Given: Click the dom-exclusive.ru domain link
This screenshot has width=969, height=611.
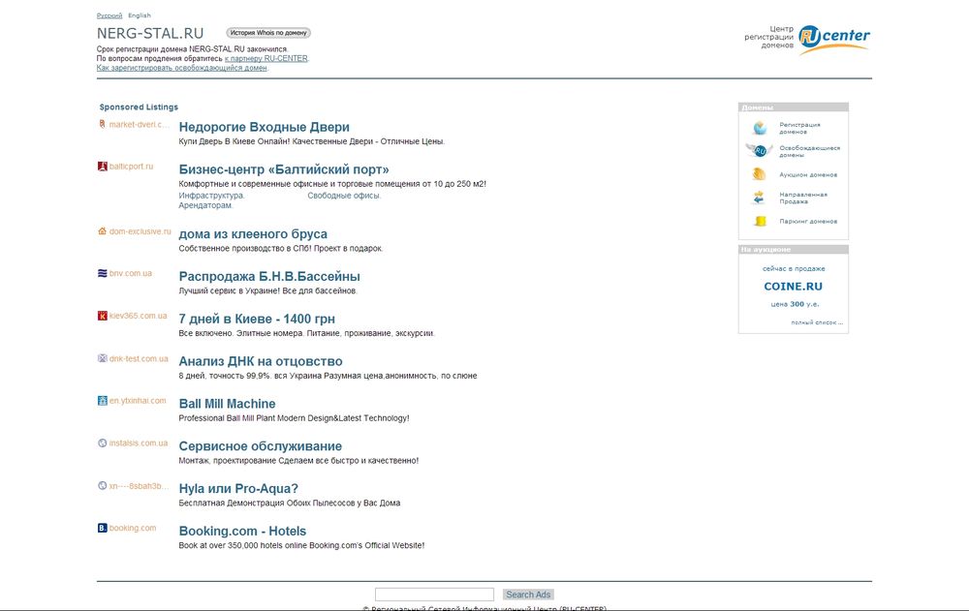Looking at the screenshot, I should pos(140,231).
